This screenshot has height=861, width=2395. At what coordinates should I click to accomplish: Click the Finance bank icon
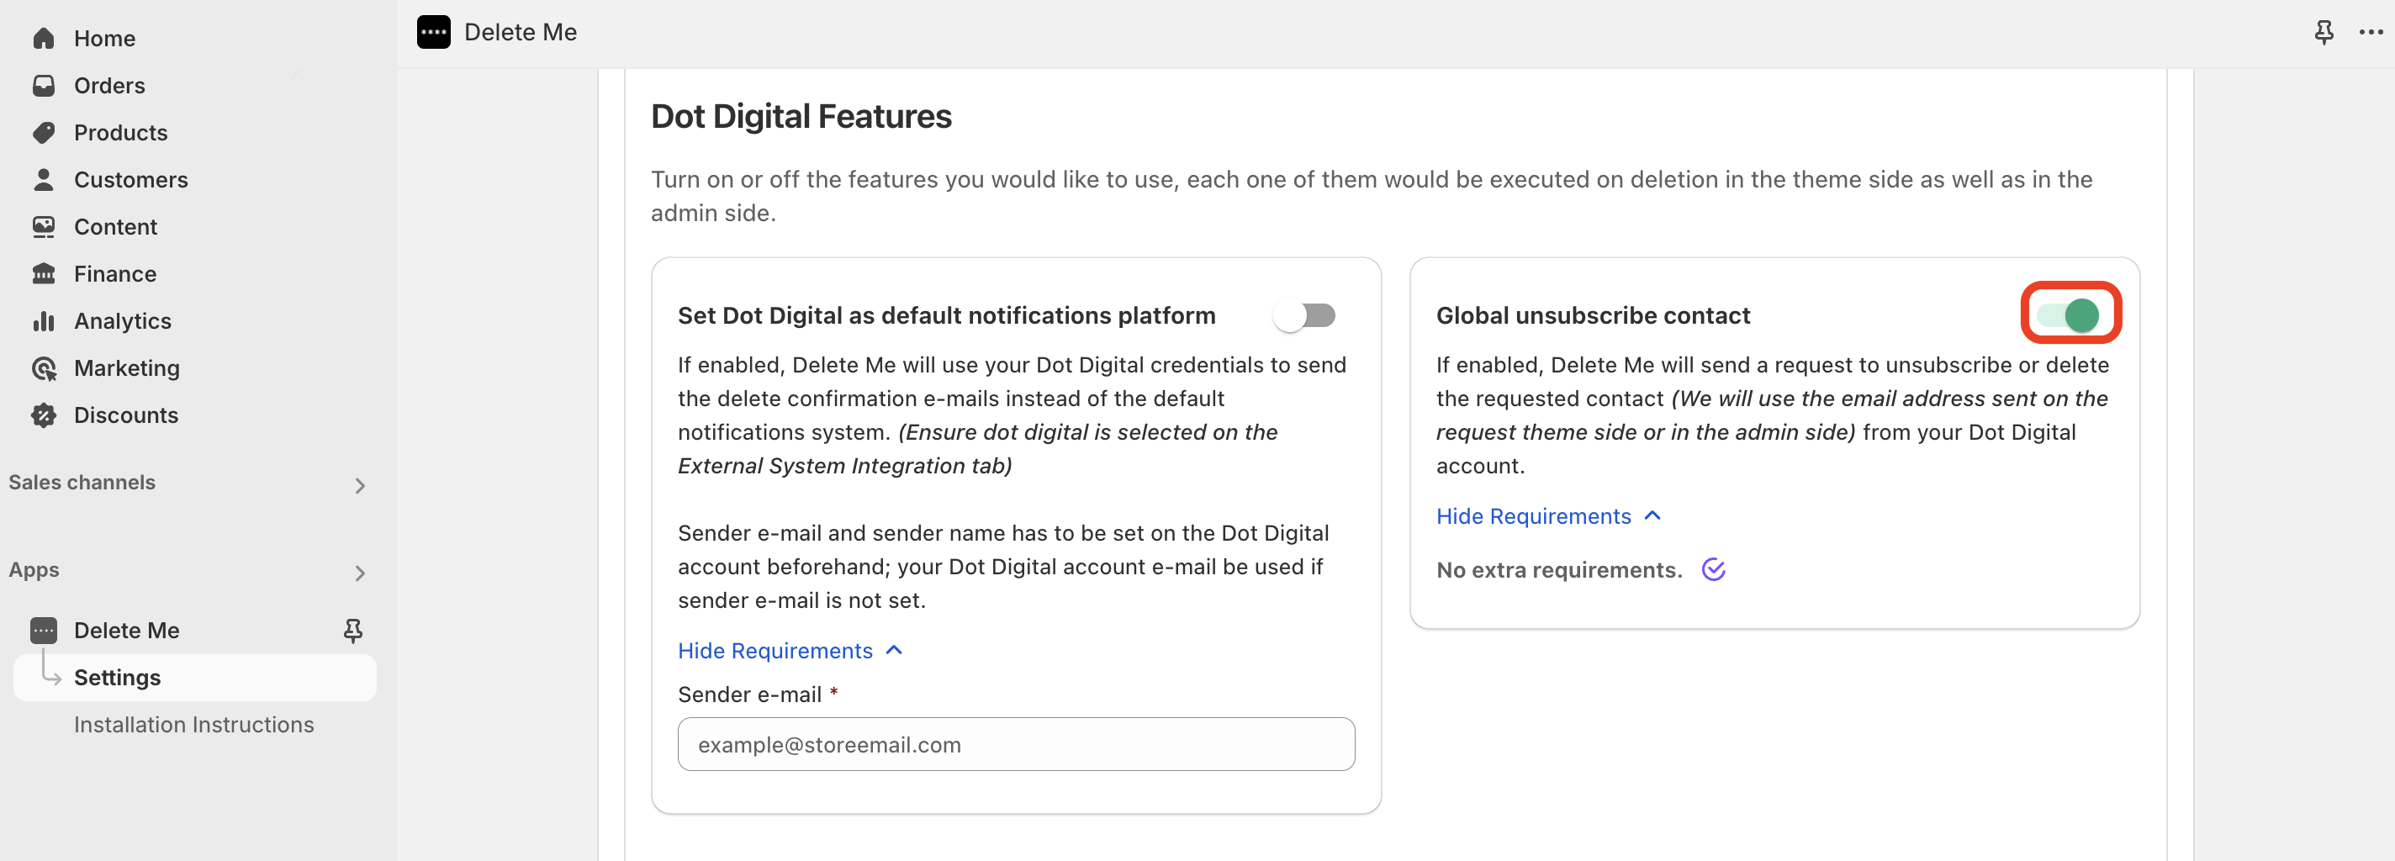tap(44, 273)
